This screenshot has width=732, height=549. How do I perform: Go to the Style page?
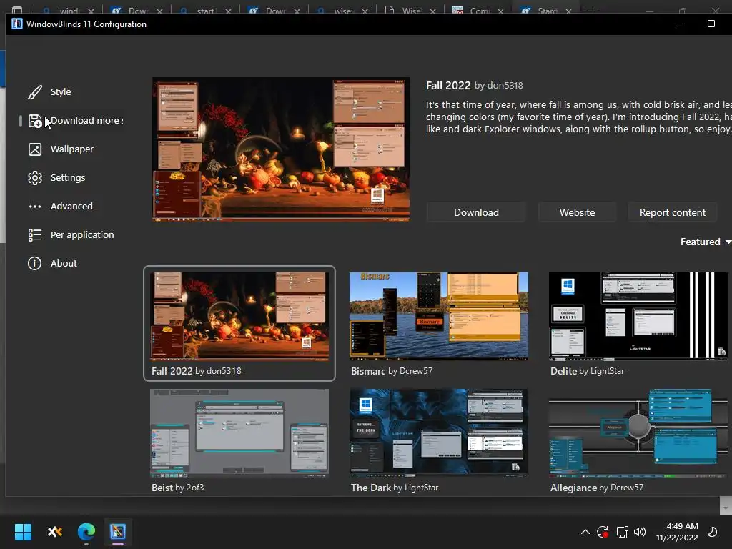[61, 92]
